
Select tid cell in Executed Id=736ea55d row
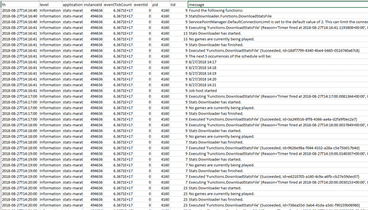[x=179, y=205]
